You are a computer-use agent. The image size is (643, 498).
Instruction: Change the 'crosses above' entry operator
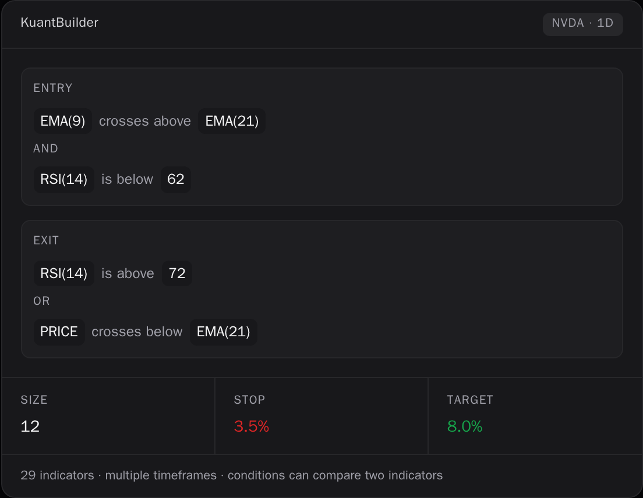[145, 121]
